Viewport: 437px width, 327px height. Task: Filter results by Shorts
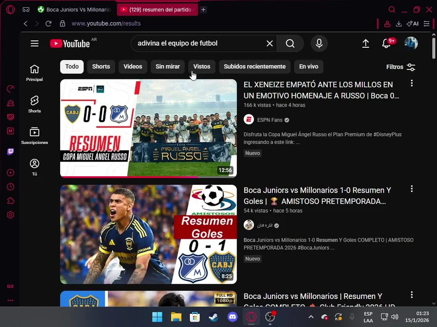click(101, 67)
